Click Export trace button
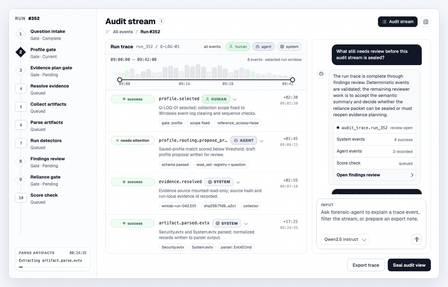The image size is (448, 287). [366, 265]
